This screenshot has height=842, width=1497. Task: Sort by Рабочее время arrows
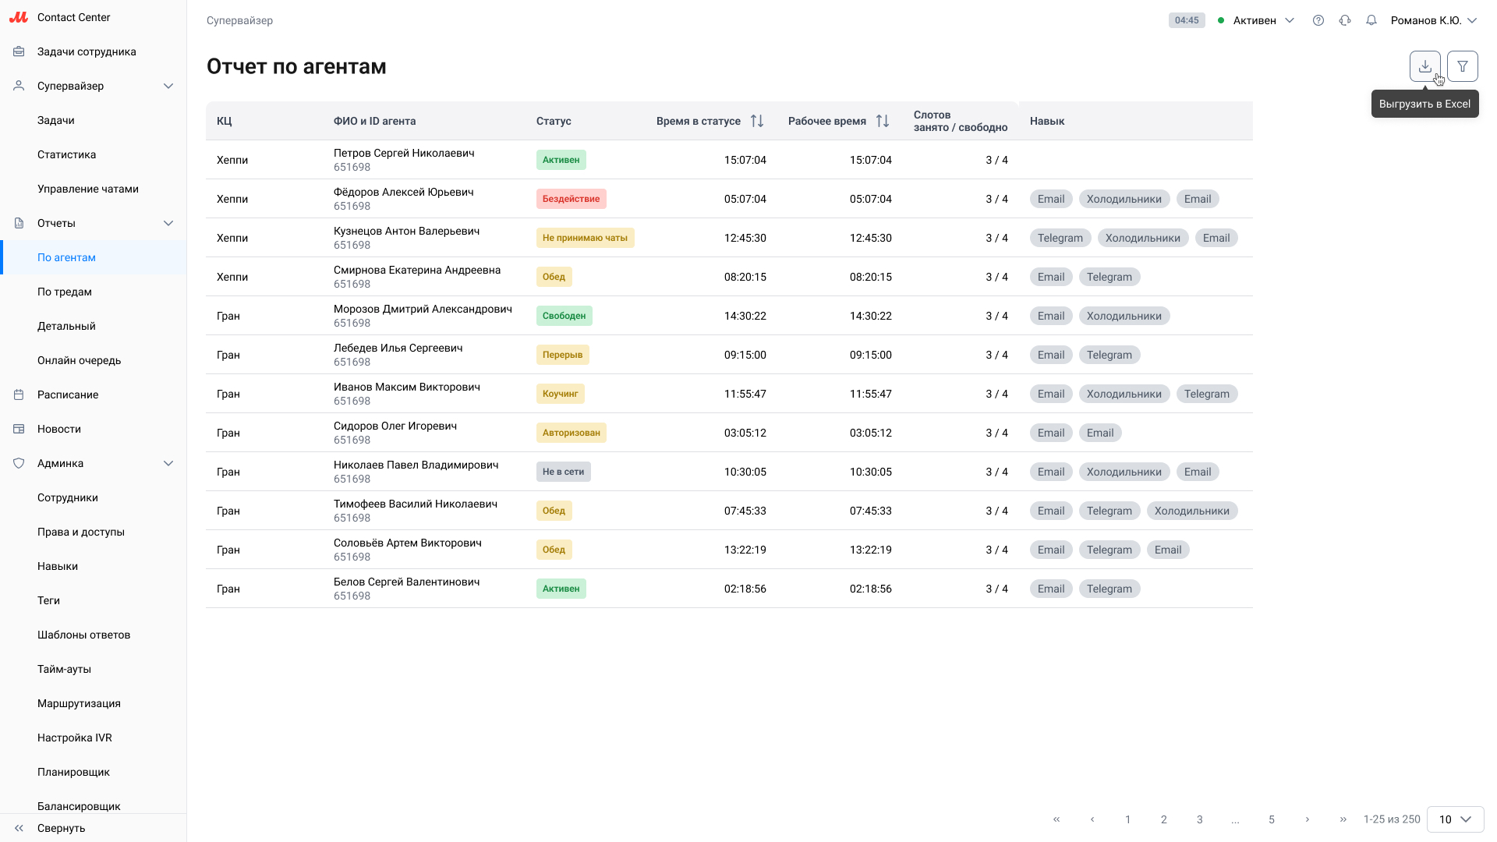click(x=883, y=121)
